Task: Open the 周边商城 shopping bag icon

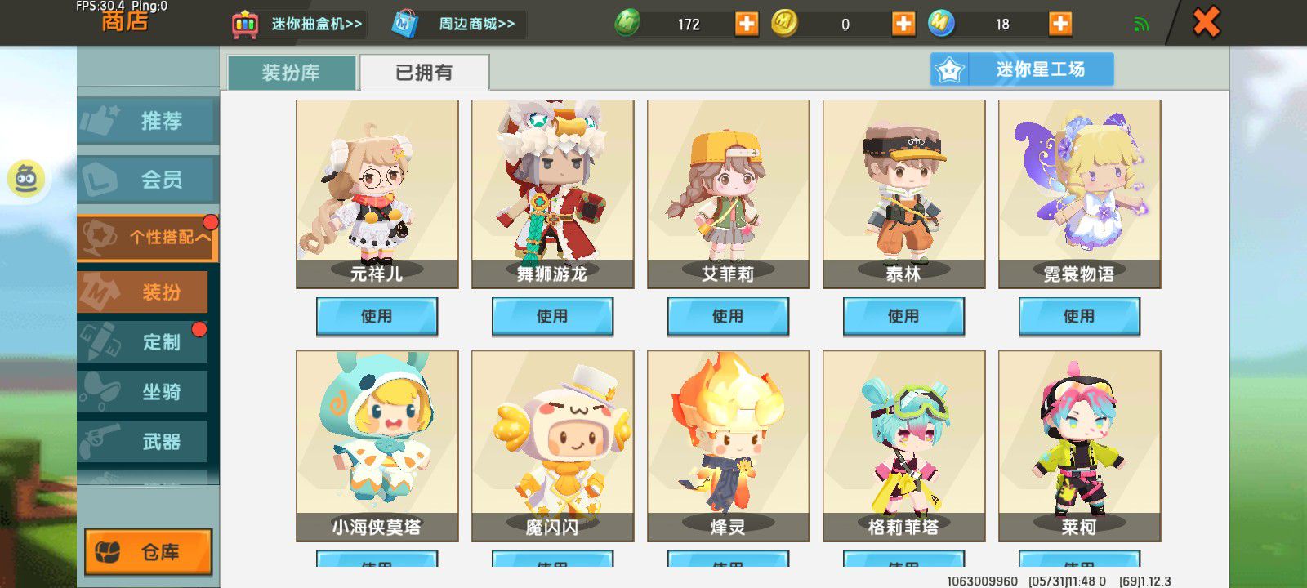Action: click(406, 24)
